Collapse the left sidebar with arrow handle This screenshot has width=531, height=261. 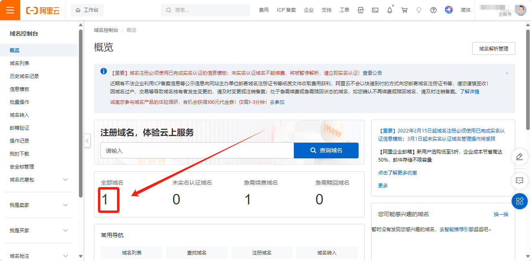[x=87, y=141]
